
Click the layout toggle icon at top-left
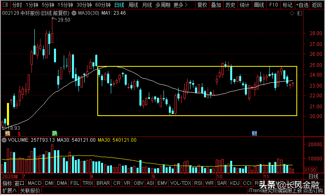click(5, 5)
